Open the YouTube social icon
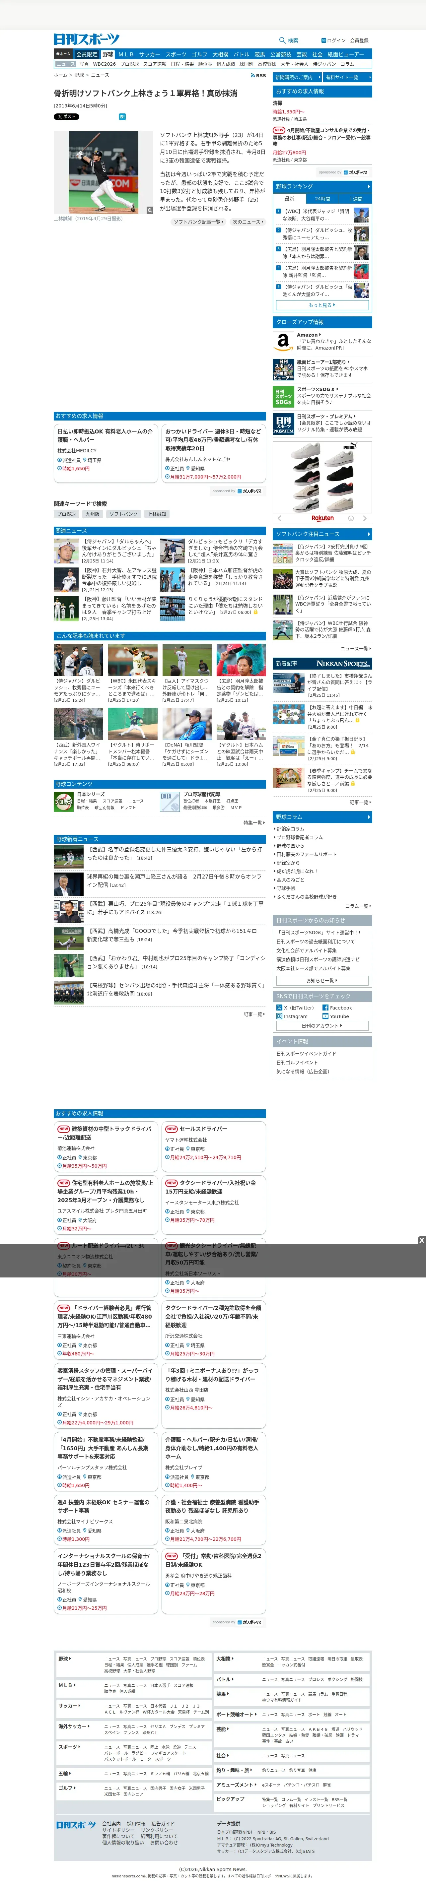The width and height of the screenshot is (426, 1889). (x=325, y=1016)
